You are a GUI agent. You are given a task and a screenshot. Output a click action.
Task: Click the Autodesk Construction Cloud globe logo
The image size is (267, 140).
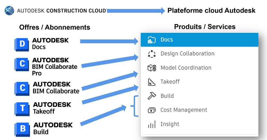coord(9,11)
